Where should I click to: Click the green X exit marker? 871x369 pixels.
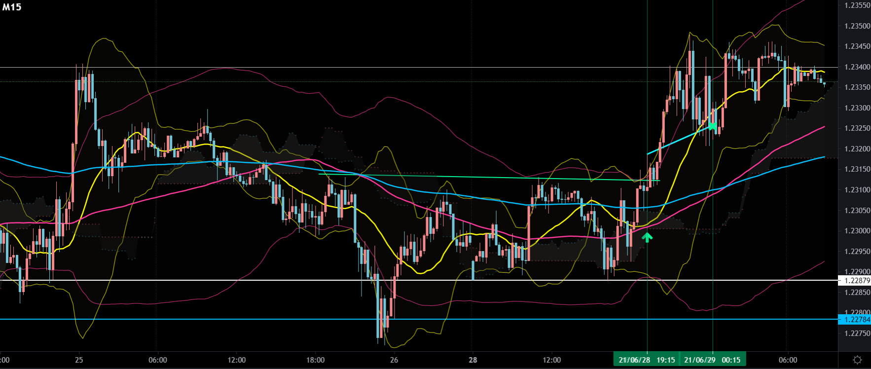713,126
